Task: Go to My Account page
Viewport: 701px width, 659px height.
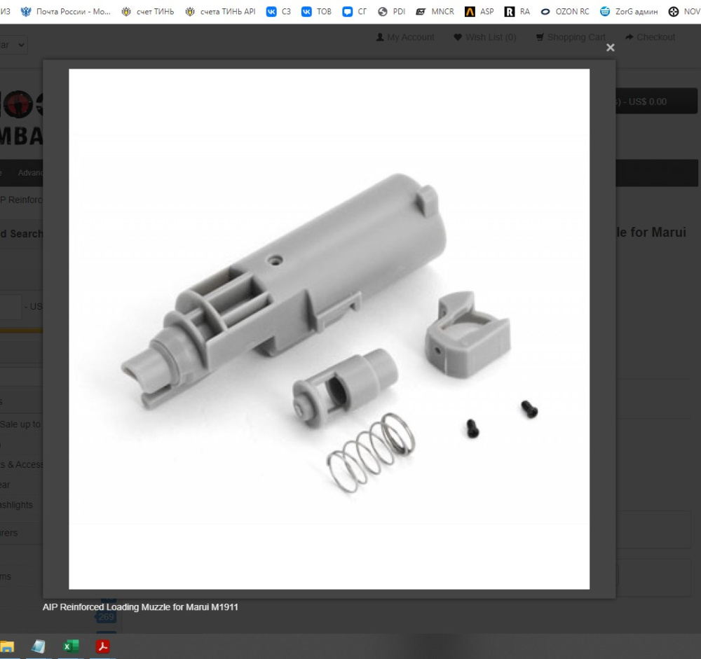Action: 405,37
